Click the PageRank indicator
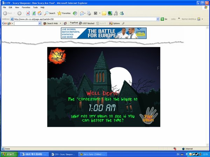The image size is (210, 157). (x=74, y=23)
